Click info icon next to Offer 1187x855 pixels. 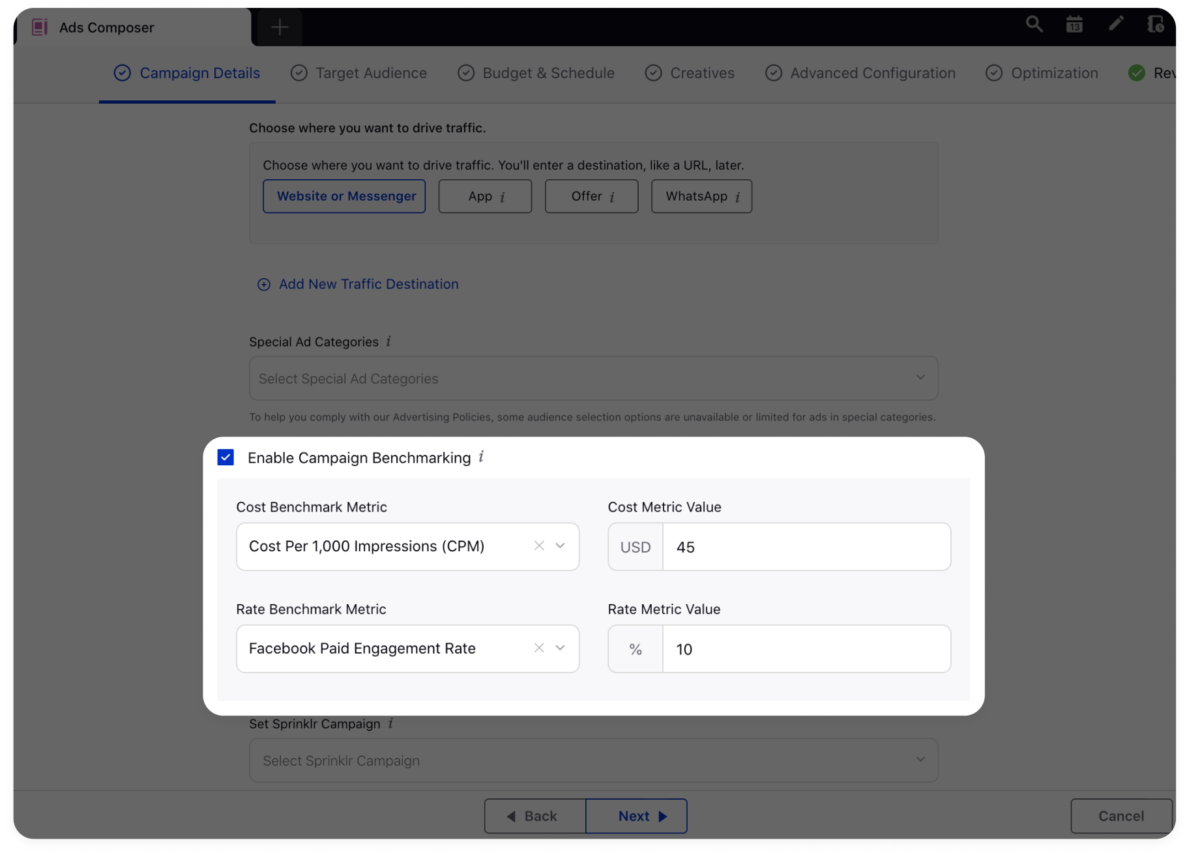point(612,197)
